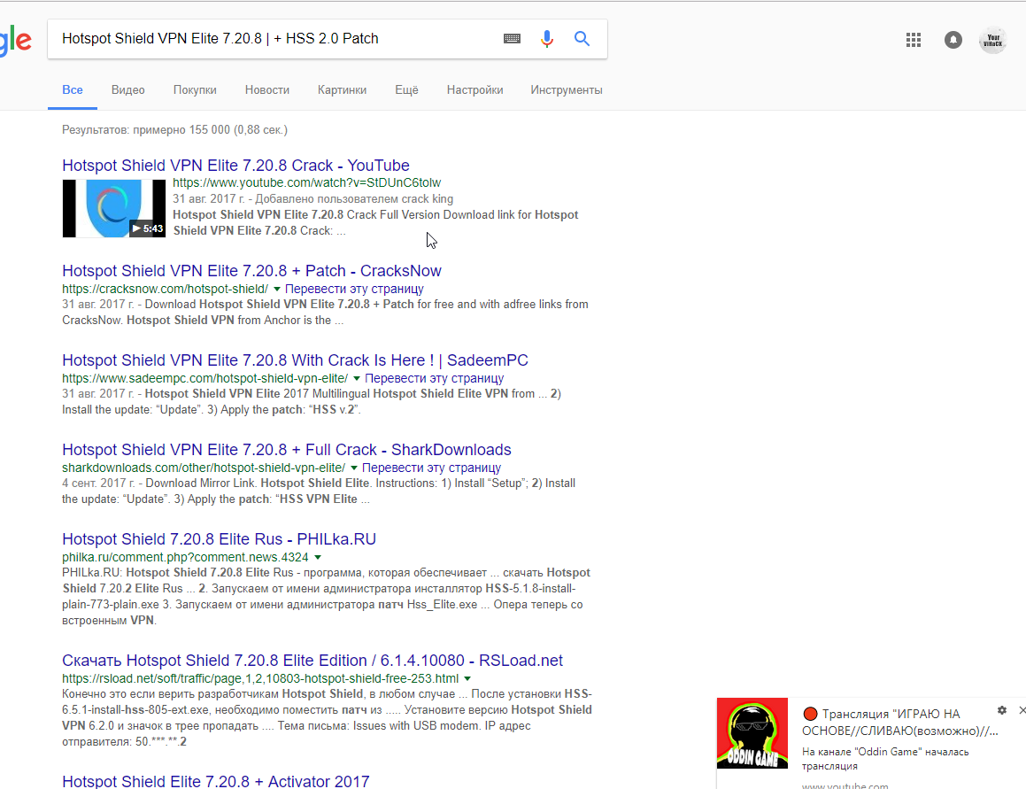This screenshot has width=1026, height=789.
Task: Translate the sadeempc.com page via Перевести эту страницу
Action: (x=434, y=378)
